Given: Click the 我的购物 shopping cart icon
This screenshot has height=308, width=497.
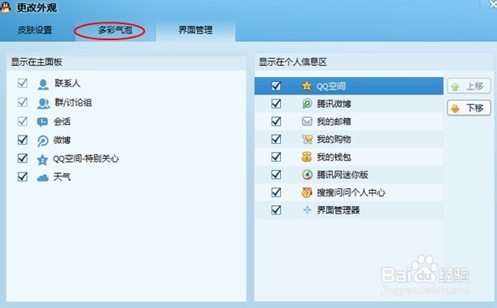Looking at the screenshot, I should (307, 139).
